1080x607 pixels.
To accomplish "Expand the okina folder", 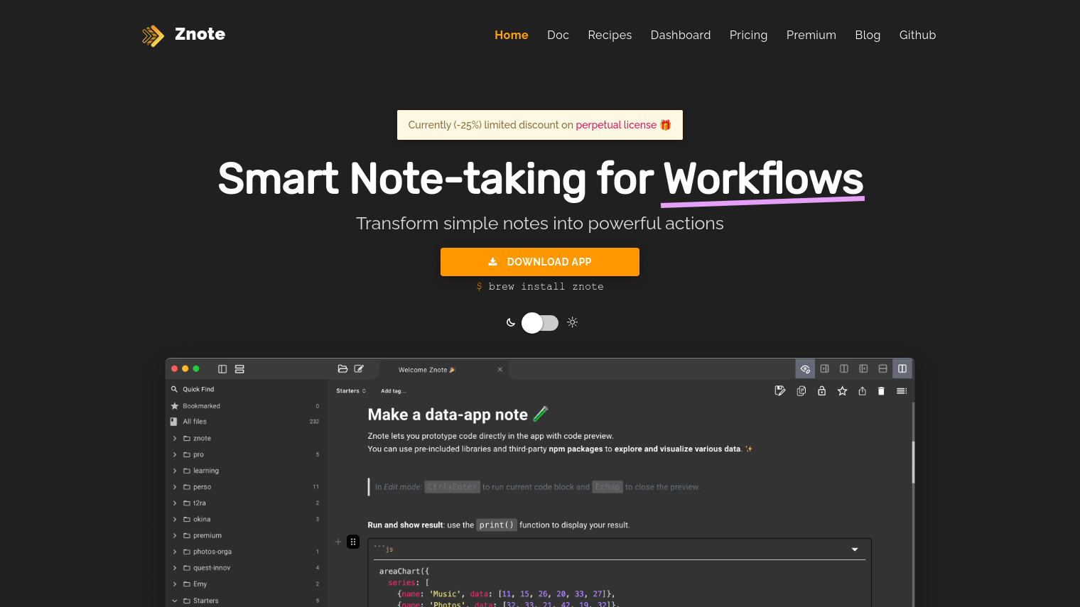I will (175, 520).
